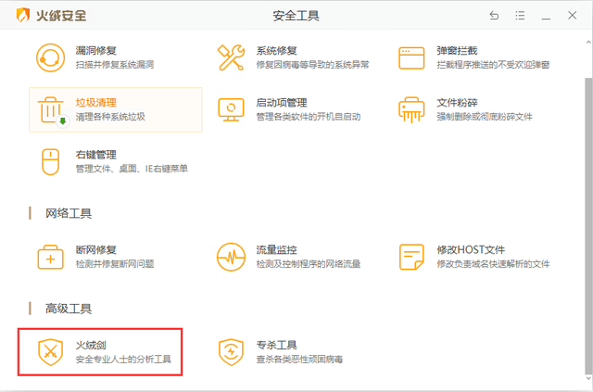Click the 管理文件、桌面、IE右键菜单 description

point(132,169)
